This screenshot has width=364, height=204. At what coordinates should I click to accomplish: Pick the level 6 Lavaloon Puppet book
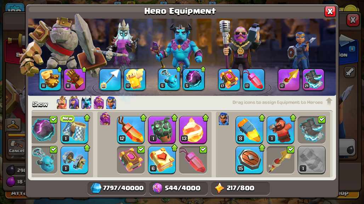[162, 160]
